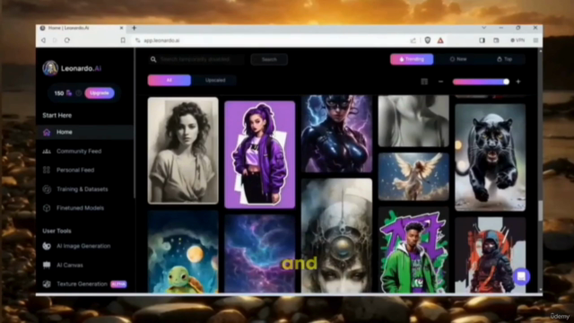Viewport: 574px width, 323px height.
Task: Click the search magnifier icon
Action: click(x=153, y=59)
